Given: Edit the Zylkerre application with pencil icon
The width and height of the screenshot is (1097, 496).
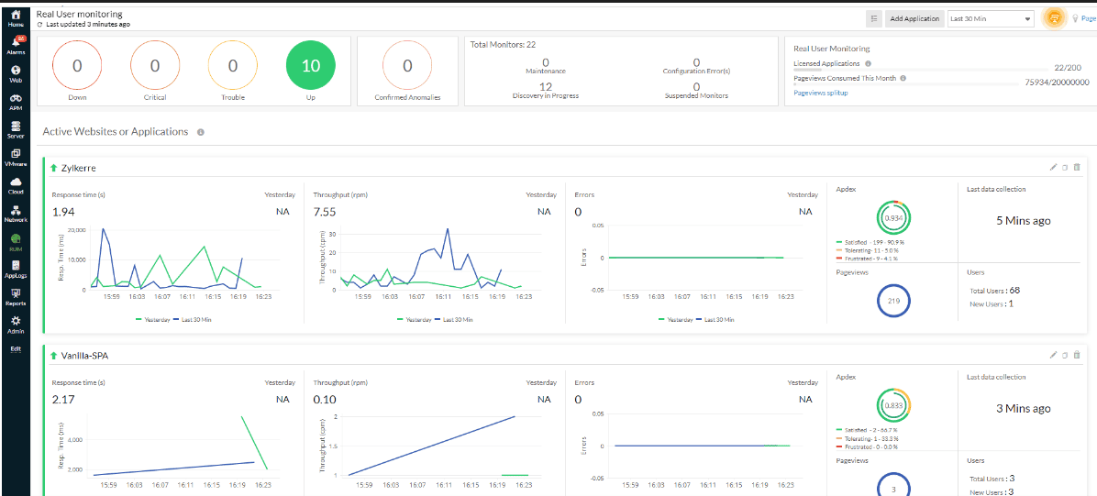Looking at the screenshot, I should (x=1053, y=167).
